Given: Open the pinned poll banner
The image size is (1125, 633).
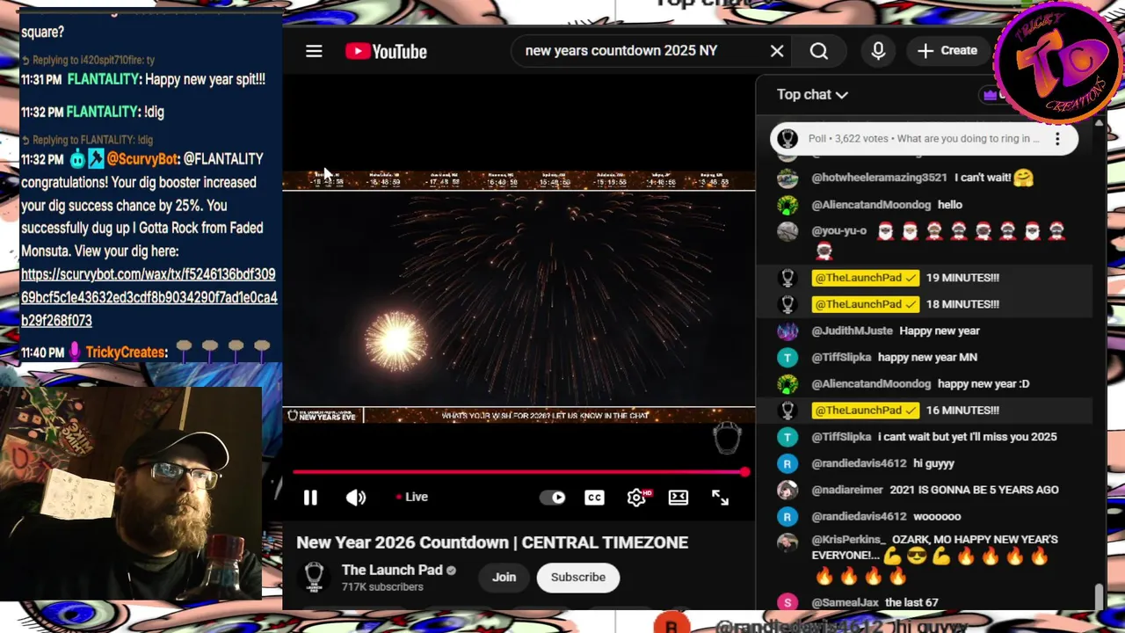Looking at the screenshot, I should pos(924,139).
